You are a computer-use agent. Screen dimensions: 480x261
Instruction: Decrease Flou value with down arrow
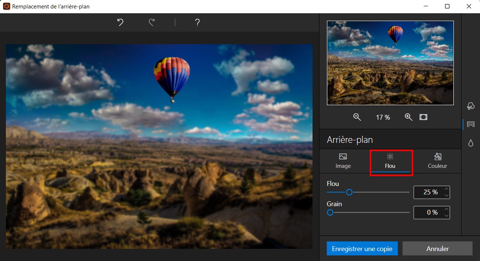[x=447, y=195]
